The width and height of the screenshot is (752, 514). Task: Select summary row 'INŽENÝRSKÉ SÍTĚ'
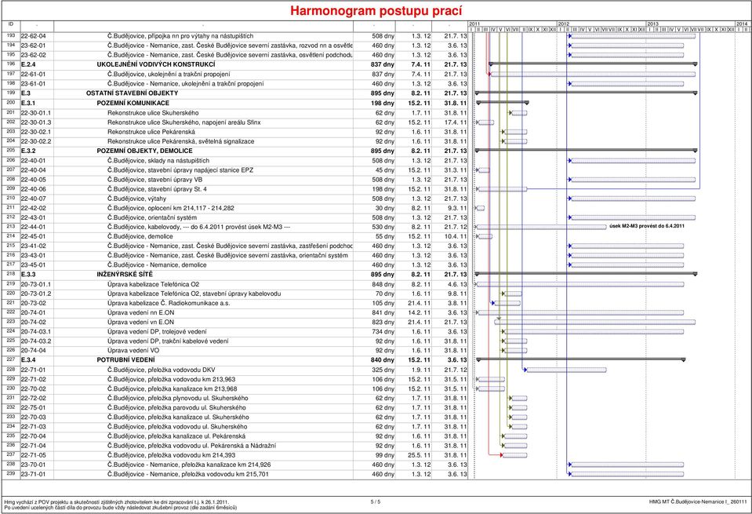(235, 274)
